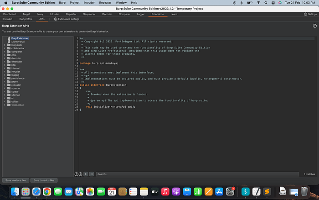Expand the persistence folder chevron
The image size is (319, 200).
pyautogui.click(x=5, y=78)
